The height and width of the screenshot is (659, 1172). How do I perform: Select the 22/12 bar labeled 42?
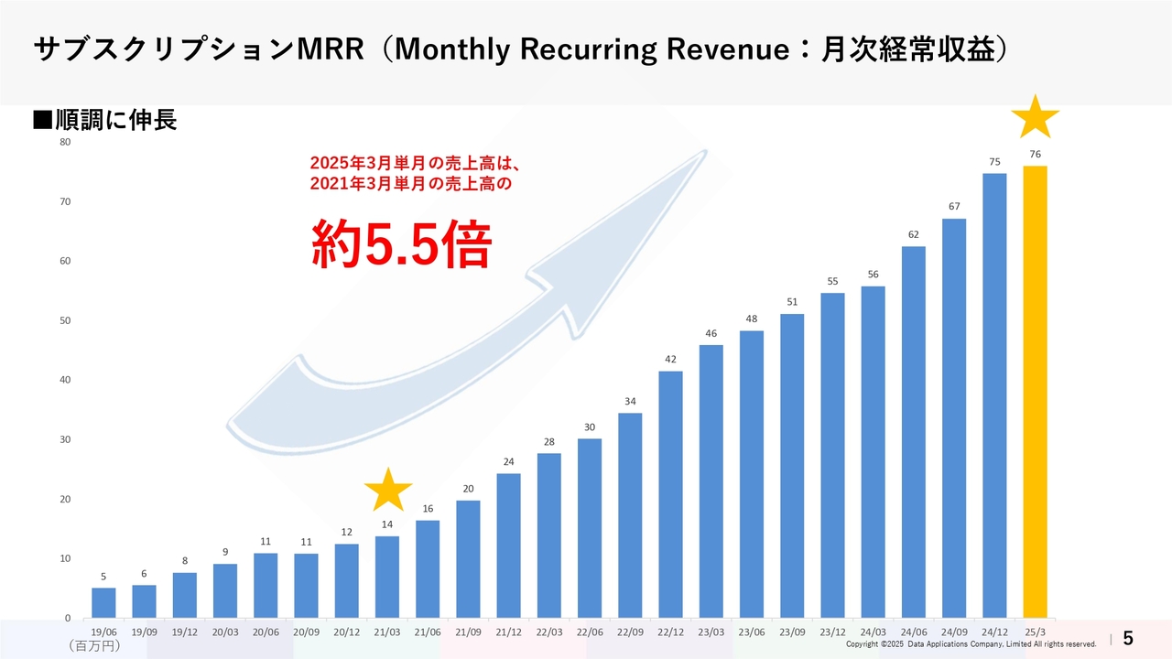pyautogui.click(x=671, y=494)
